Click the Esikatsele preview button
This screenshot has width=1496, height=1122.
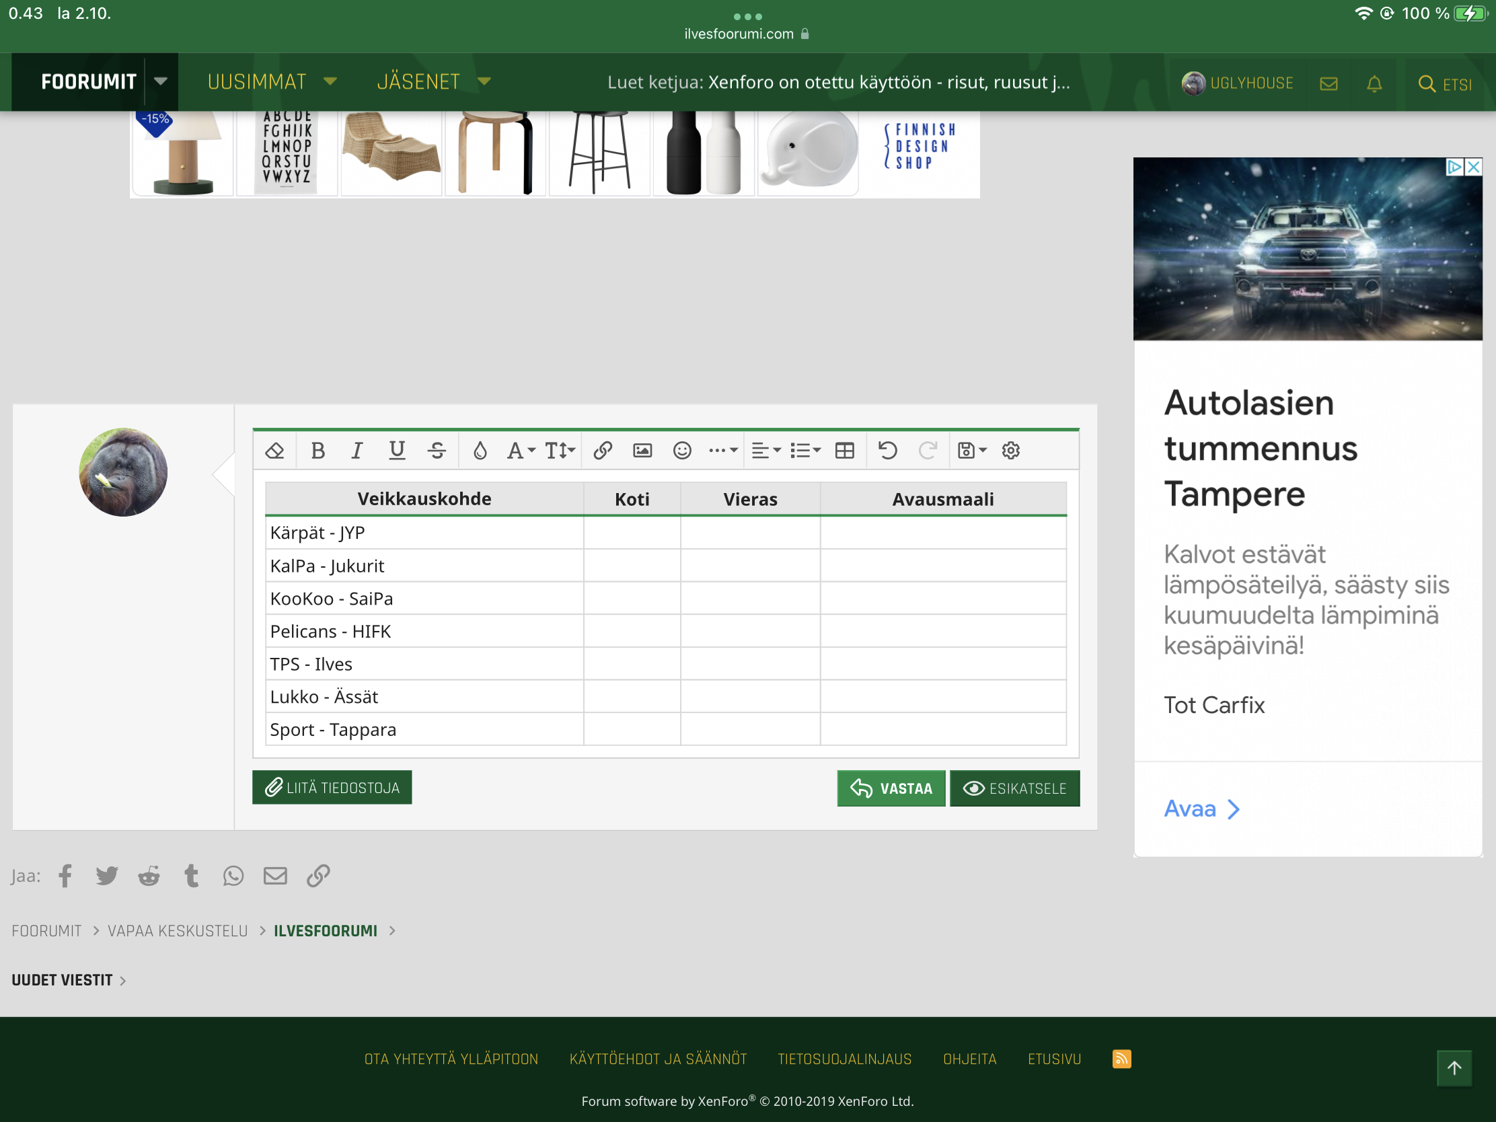1014,788
